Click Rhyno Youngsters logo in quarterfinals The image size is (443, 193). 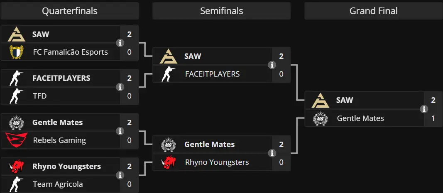(x=16, y=166)
